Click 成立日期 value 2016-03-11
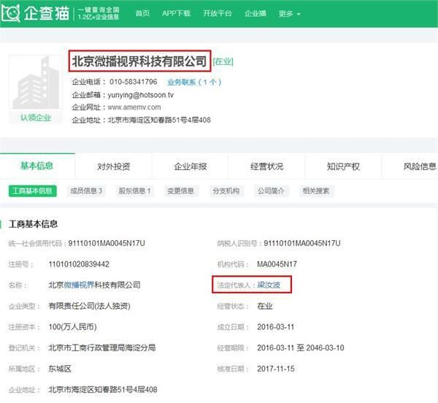Image resolution: width=438 pixels, height=403 pixels. tap(276, 327)
